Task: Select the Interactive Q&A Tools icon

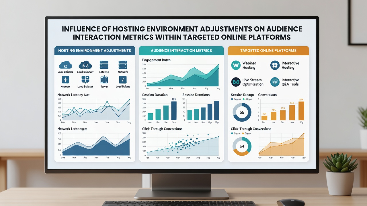Action: coord(275,82)
